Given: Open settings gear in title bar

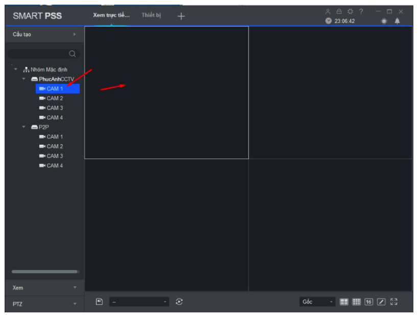Looking at the screenshot, I should (350, 11).
